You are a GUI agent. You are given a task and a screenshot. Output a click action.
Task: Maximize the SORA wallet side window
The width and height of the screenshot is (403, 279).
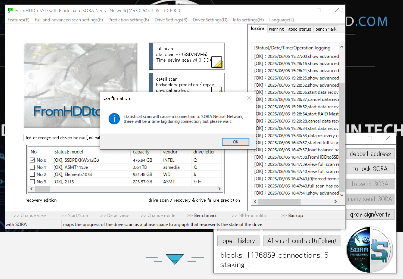click(370, 138)
